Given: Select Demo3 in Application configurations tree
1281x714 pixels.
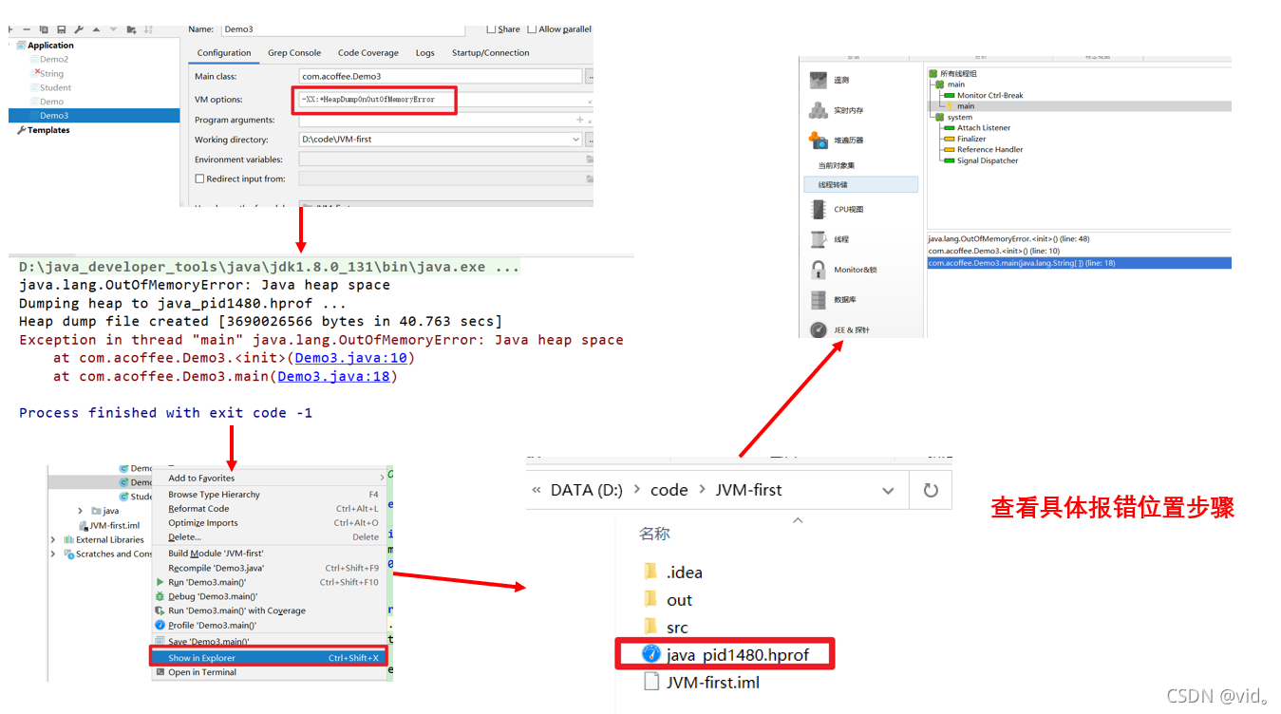Looking at the screenshot, I should click(x=94, y=116).
